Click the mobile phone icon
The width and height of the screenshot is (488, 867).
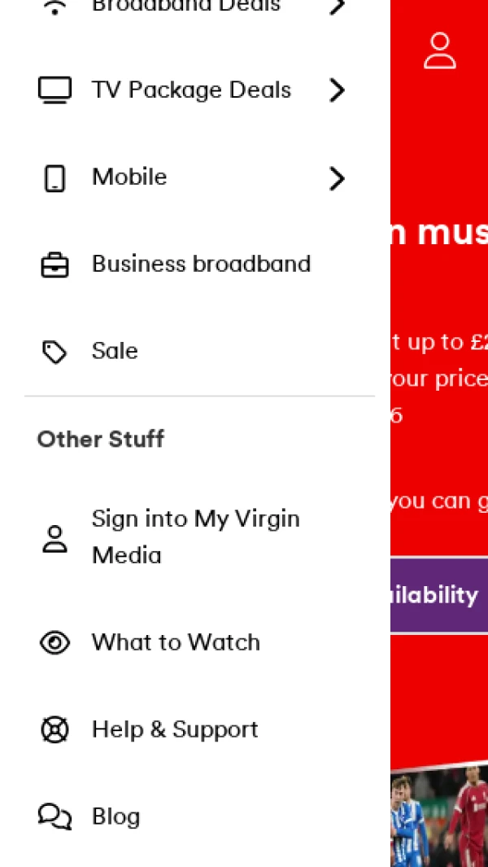click(x=54, y=177)
